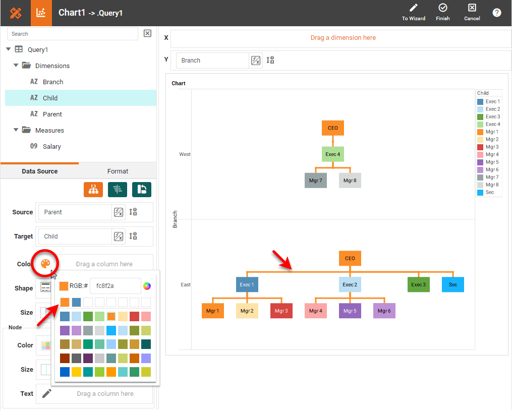This screenshot has width=512, height=410.
Task: Cancel the chart editing
Action: pyautogui.click(x=472, y=13)
